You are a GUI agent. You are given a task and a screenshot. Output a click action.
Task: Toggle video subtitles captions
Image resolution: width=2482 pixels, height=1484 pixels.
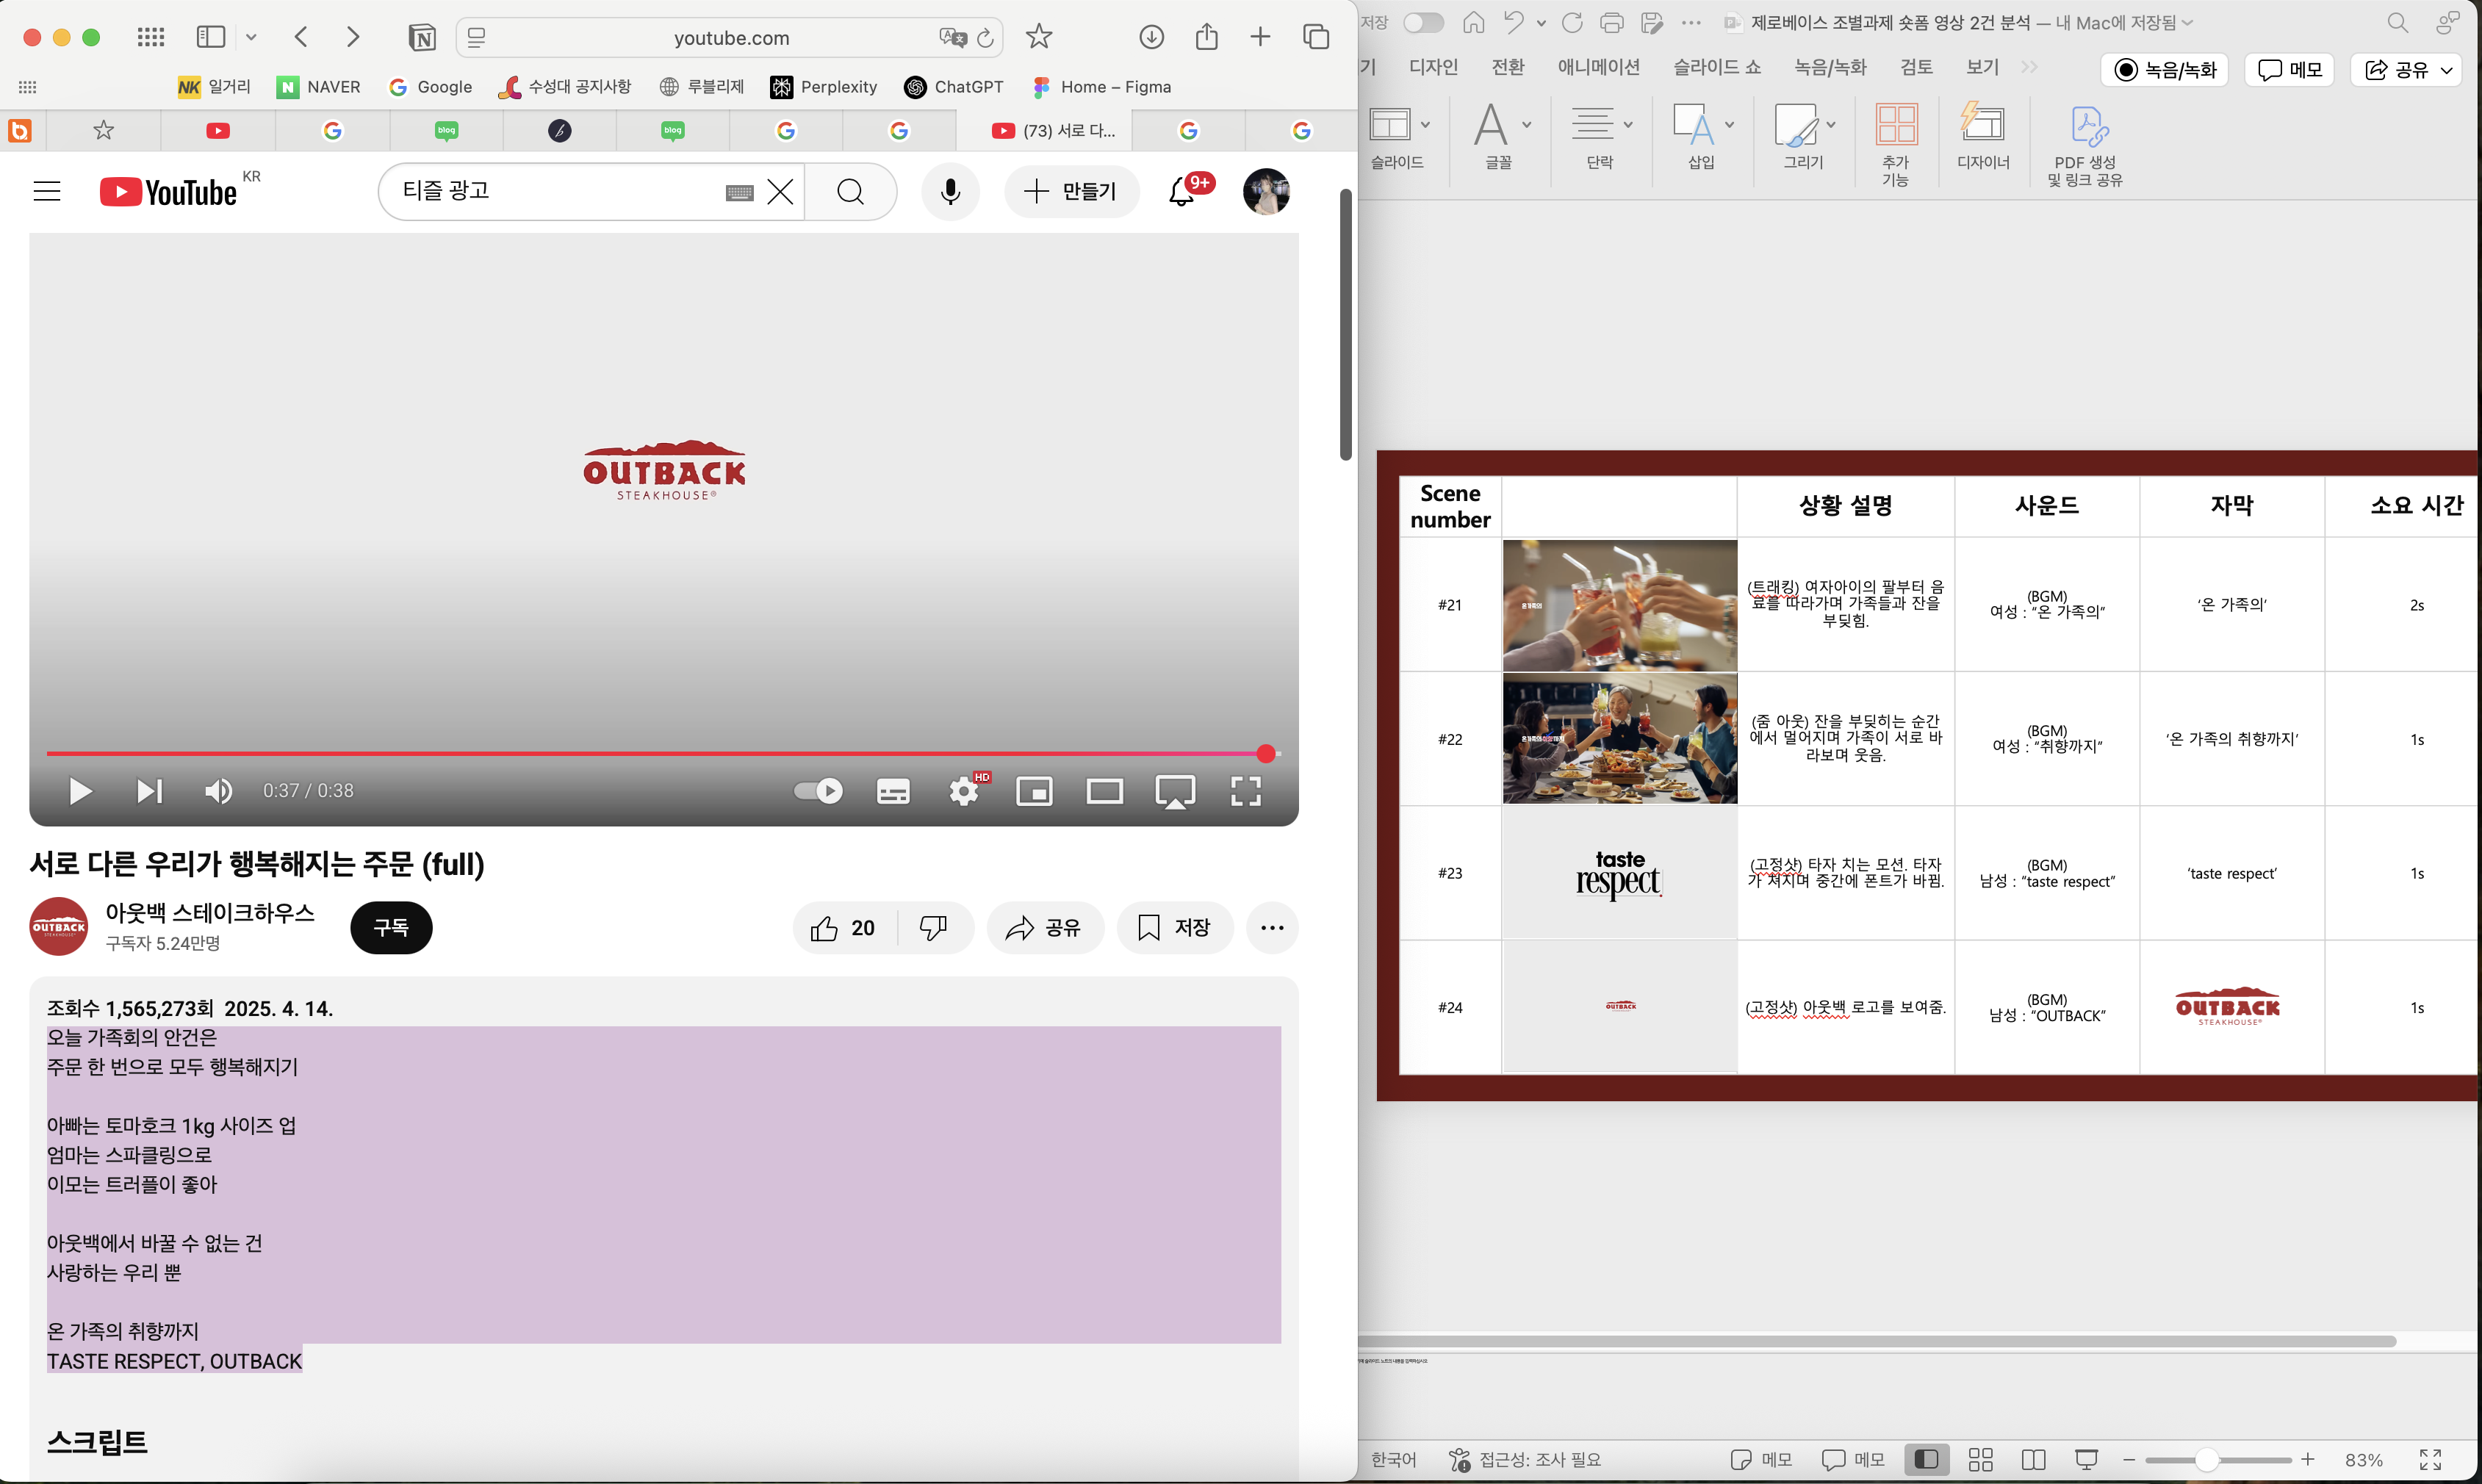(893, 791)
